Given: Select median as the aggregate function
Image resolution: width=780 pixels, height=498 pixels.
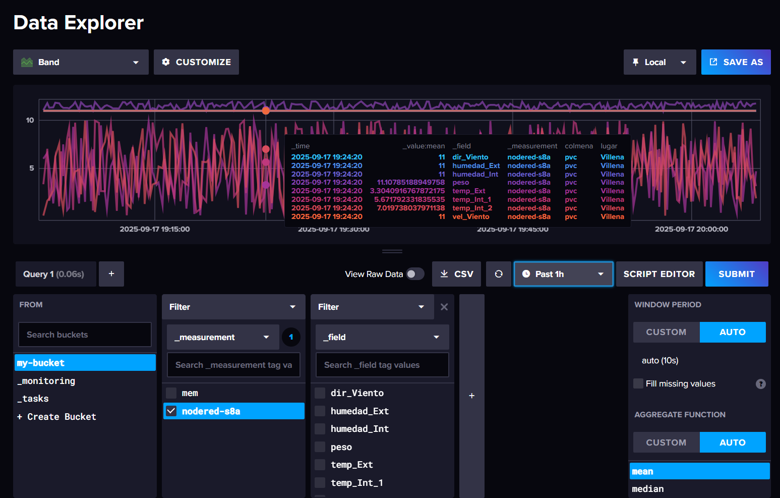Looking at the screenshot, I should point(648,488).
